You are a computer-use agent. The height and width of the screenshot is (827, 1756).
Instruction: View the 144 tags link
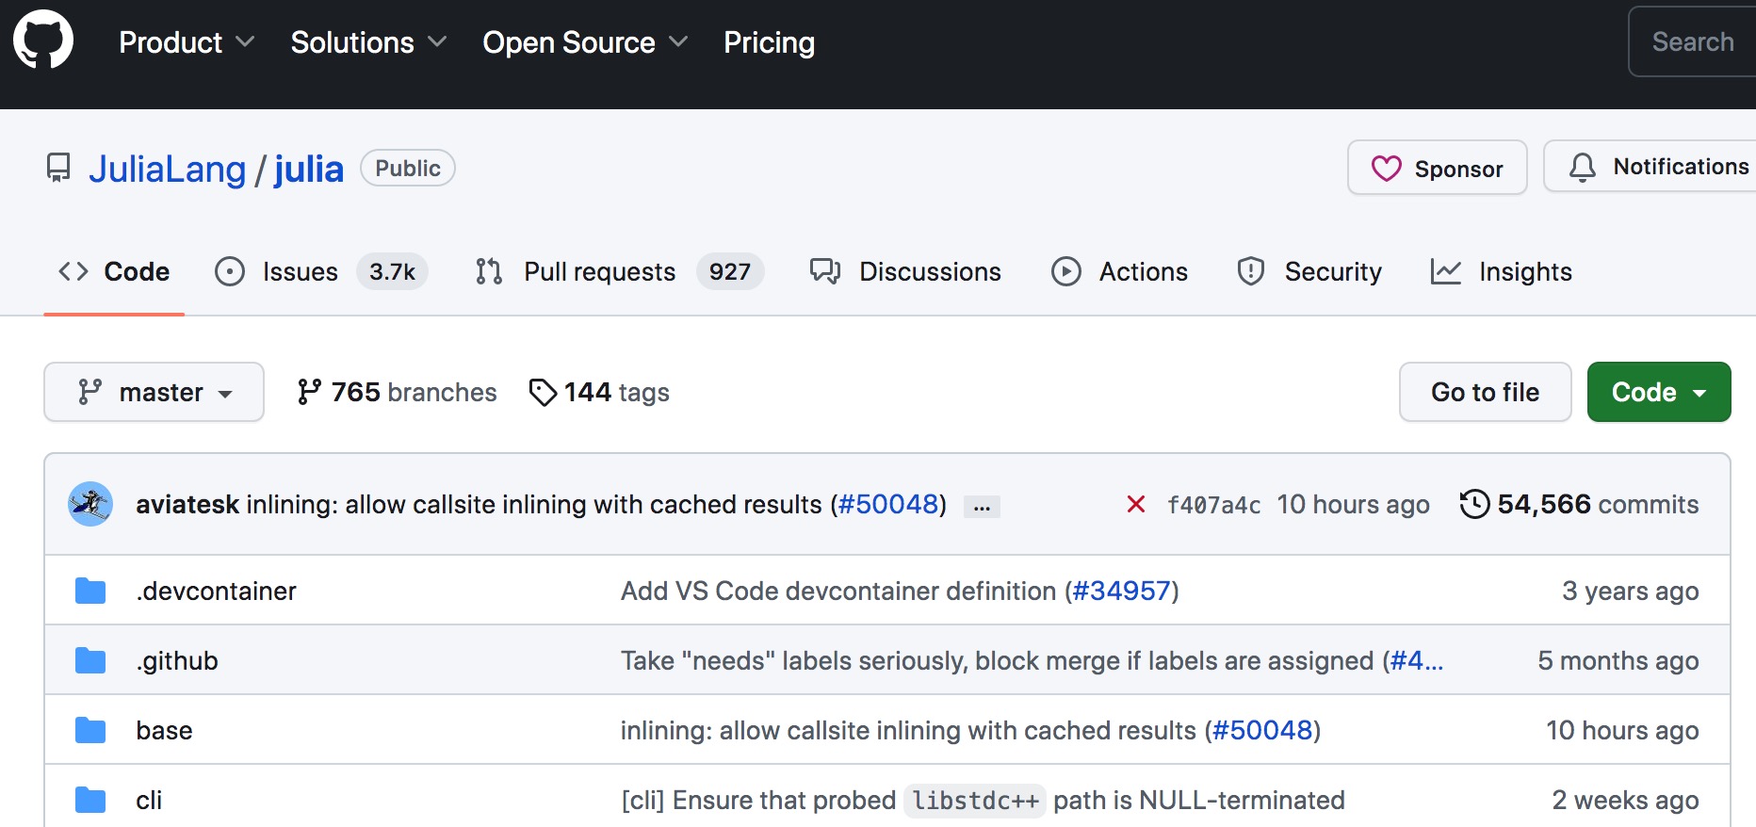(599, 392)
